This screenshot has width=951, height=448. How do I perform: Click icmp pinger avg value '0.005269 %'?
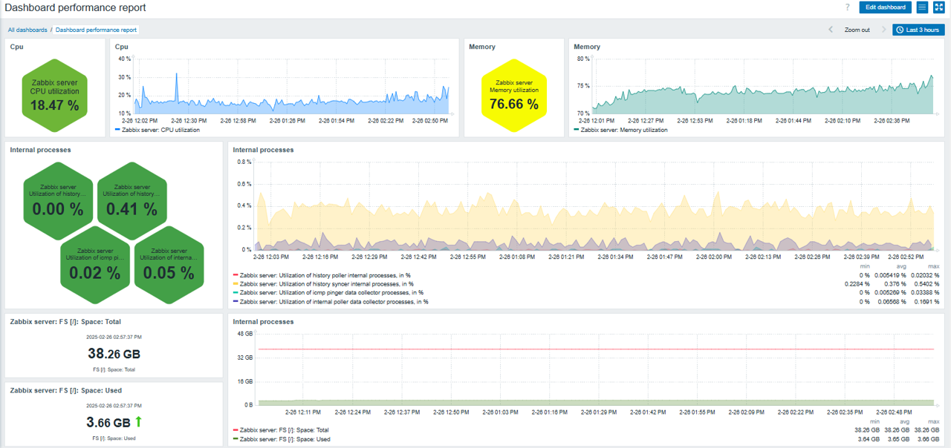(891, 293)
